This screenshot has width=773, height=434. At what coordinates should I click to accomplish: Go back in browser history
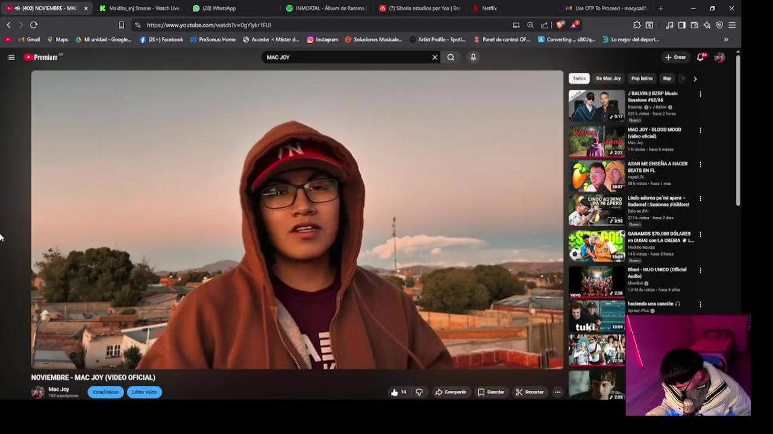point(8,25)
